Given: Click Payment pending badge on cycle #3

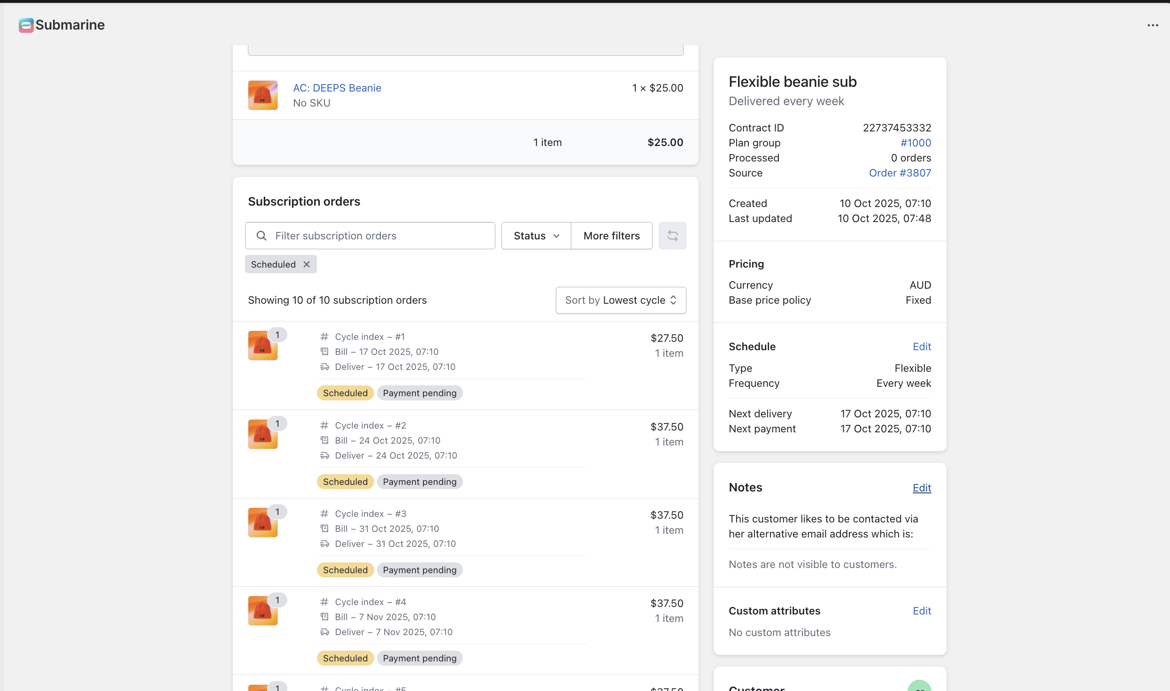Looking at the screenshot, I should (x=419, y=570).
